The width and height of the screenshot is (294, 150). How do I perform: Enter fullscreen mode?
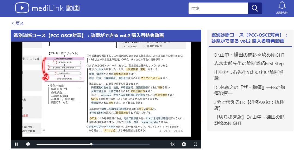195,144
